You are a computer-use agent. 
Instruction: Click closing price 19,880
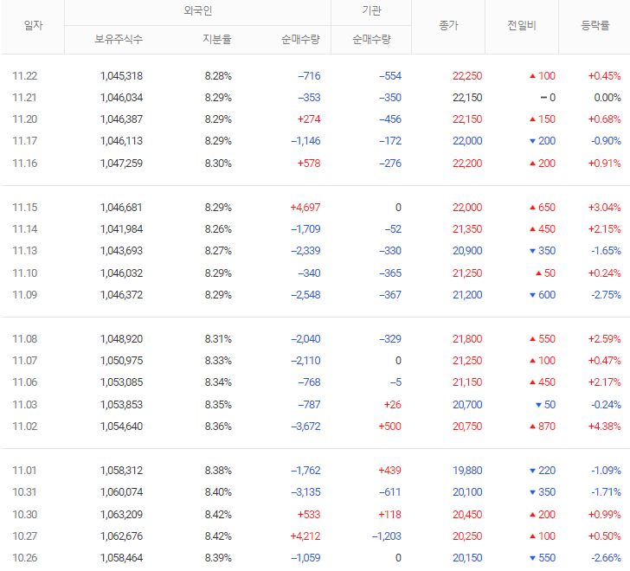coord(467,471)
